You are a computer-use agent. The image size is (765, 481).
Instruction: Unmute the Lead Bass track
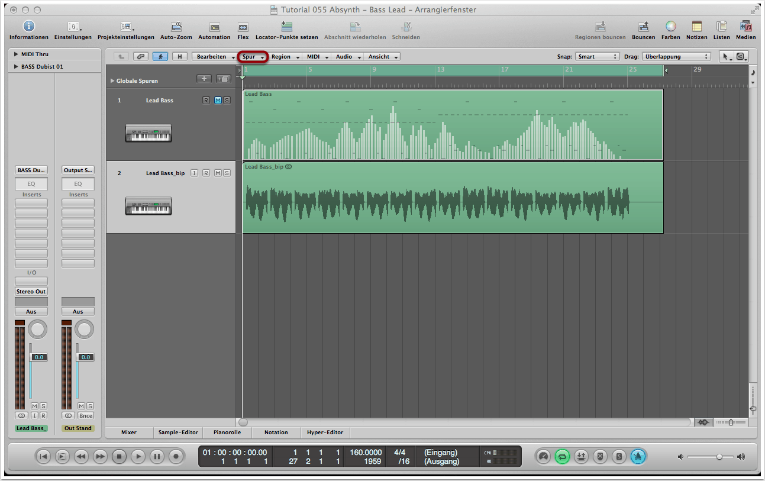[218, 101]
